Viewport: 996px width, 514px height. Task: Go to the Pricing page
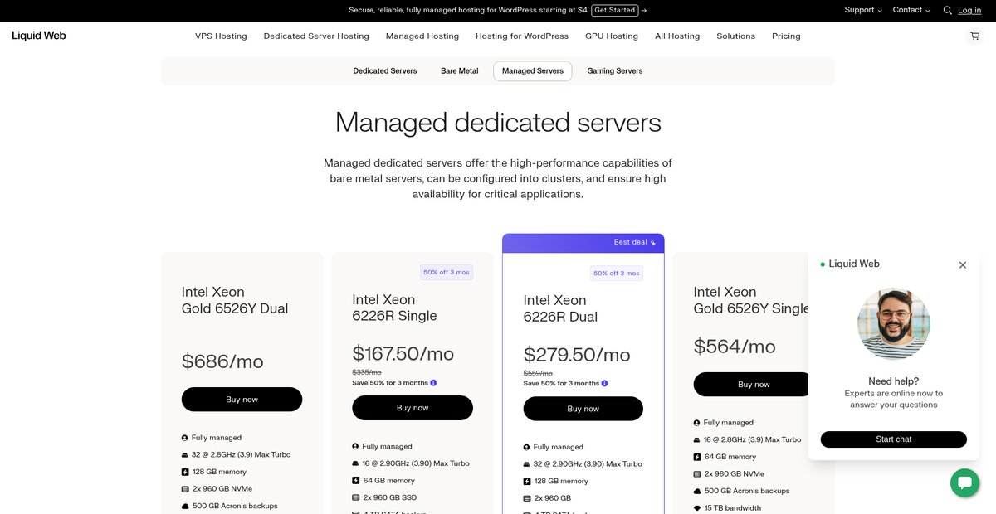[x=786, y=36]
